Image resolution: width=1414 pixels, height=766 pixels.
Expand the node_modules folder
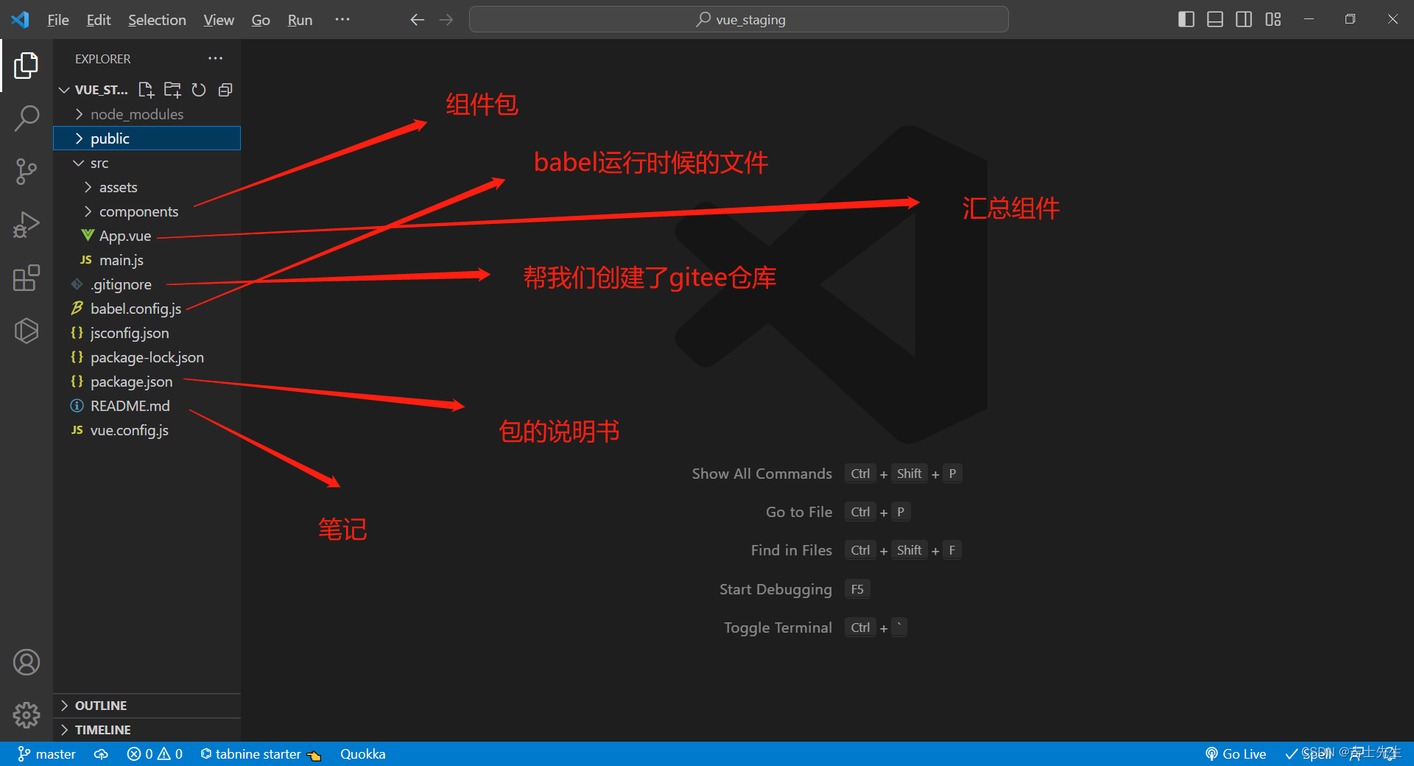[147, 114]
